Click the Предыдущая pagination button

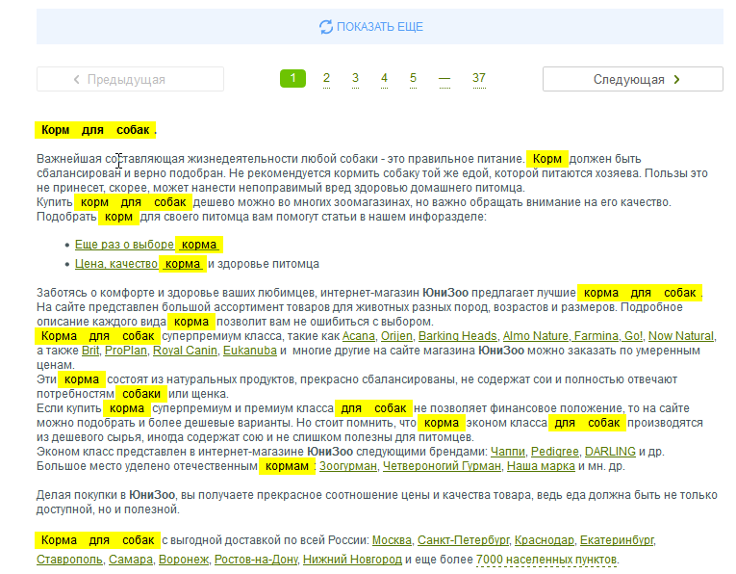[x=130, y=79]
